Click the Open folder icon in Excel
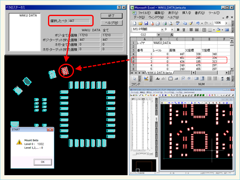Screen dimensions: 240x180 141,23
